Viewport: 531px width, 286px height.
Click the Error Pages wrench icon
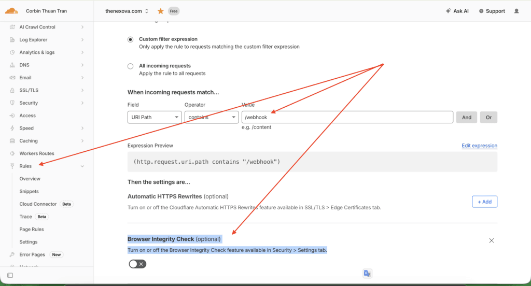coord(12,254)
